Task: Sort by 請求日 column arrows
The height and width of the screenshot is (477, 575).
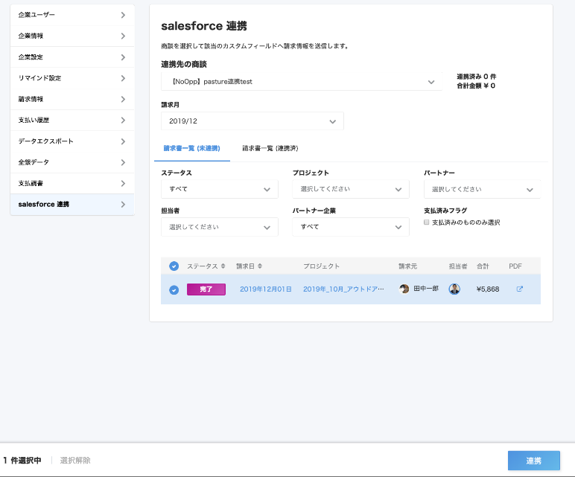Action: 260,266
